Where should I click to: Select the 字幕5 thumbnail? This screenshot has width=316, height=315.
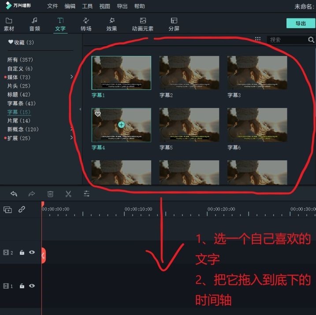pyautogui.click(x=189, y=125)
